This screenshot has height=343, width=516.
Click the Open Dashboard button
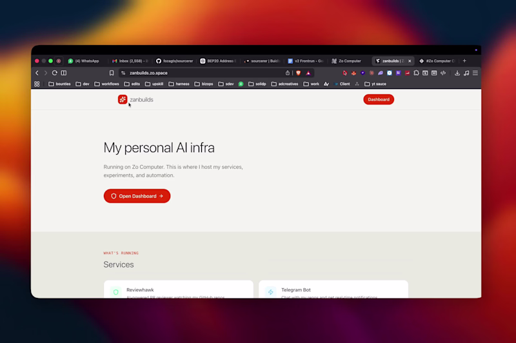click(x=137, y=196)
